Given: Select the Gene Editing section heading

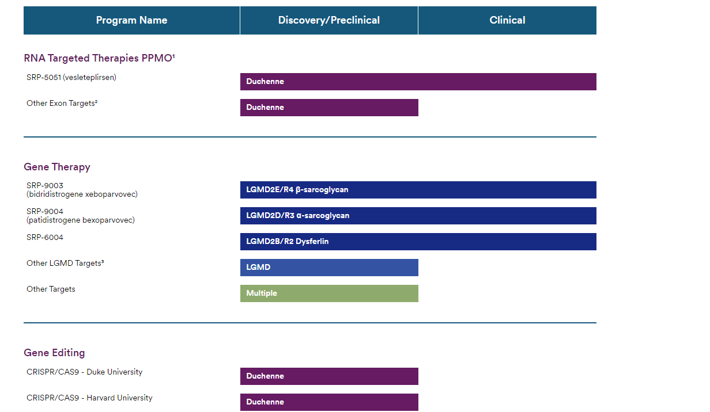Looking at the screenshot, I should point(54,353).
